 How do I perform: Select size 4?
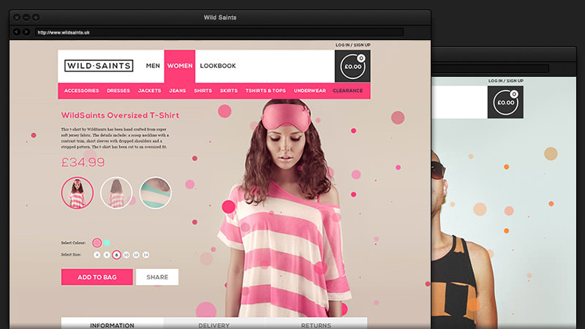coord(97,254)
